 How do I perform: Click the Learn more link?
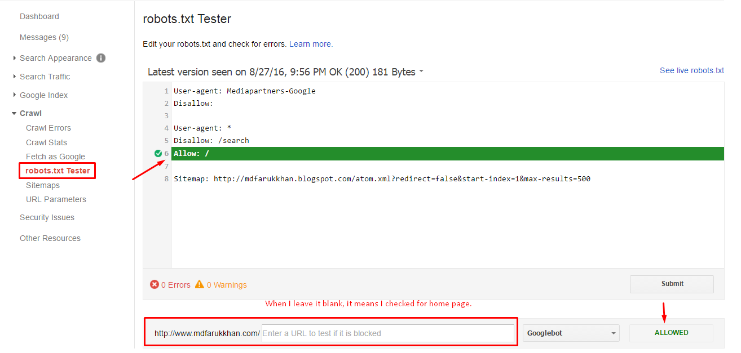[x=311, y=44]
